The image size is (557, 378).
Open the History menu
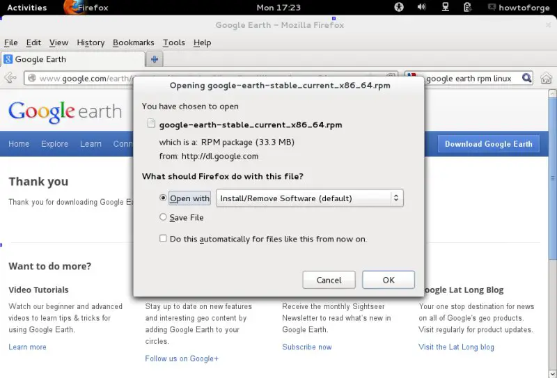pyautogui.click(x=91, y=42)
